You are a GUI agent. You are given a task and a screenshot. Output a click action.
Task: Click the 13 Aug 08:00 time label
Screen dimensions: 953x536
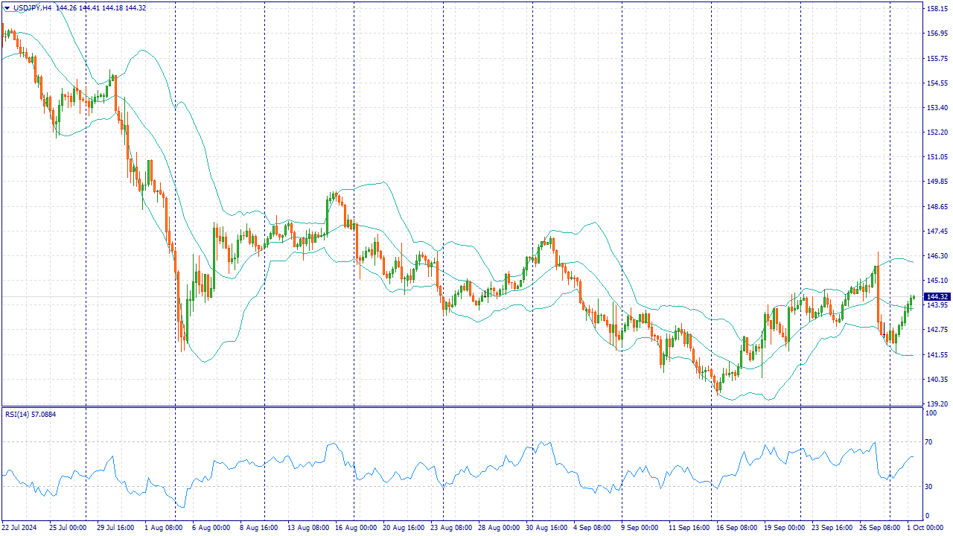[308, 527]
